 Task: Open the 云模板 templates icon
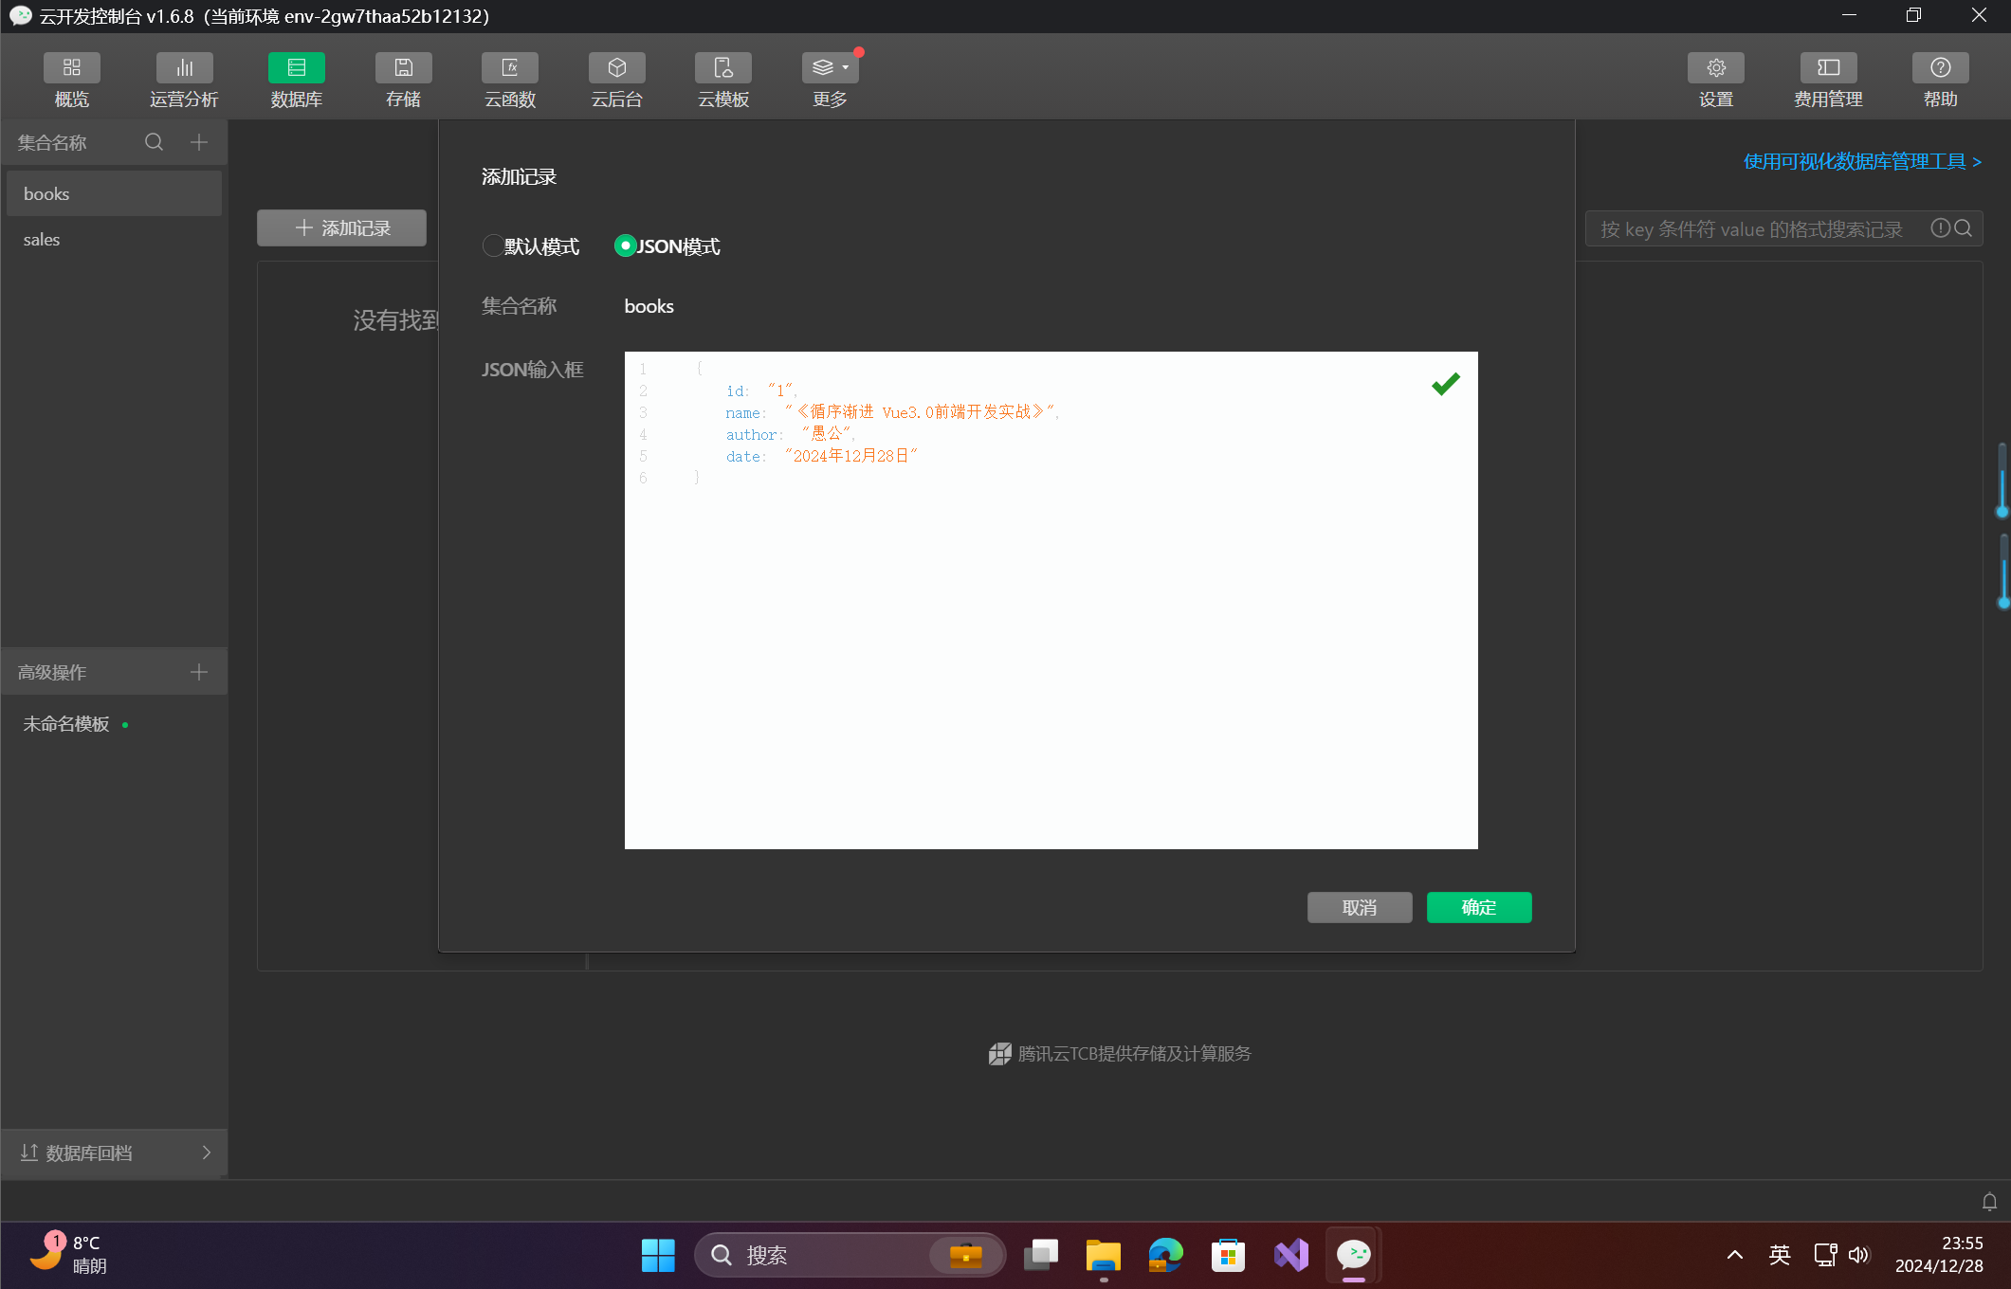723,68
